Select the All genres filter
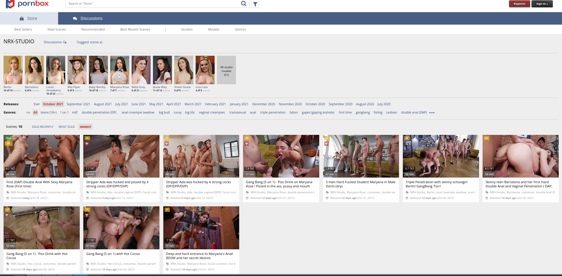 point(35,113)
